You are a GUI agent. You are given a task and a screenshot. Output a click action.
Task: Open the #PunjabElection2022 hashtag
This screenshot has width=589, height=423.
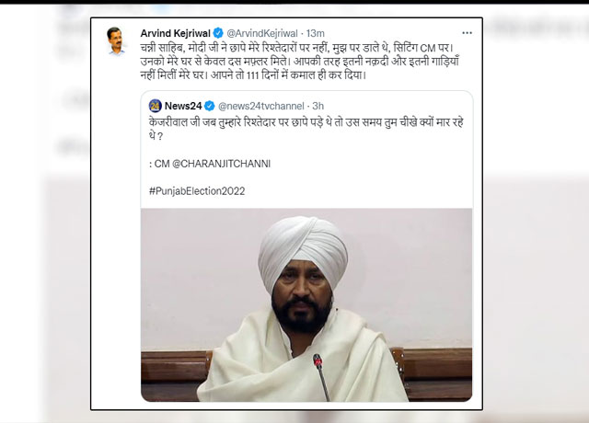(x=197, y=191)
